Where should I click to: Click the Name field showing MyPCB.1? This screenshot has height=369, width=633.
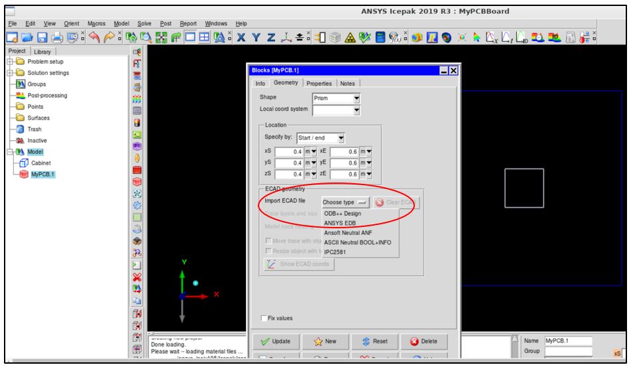[569, 340]
